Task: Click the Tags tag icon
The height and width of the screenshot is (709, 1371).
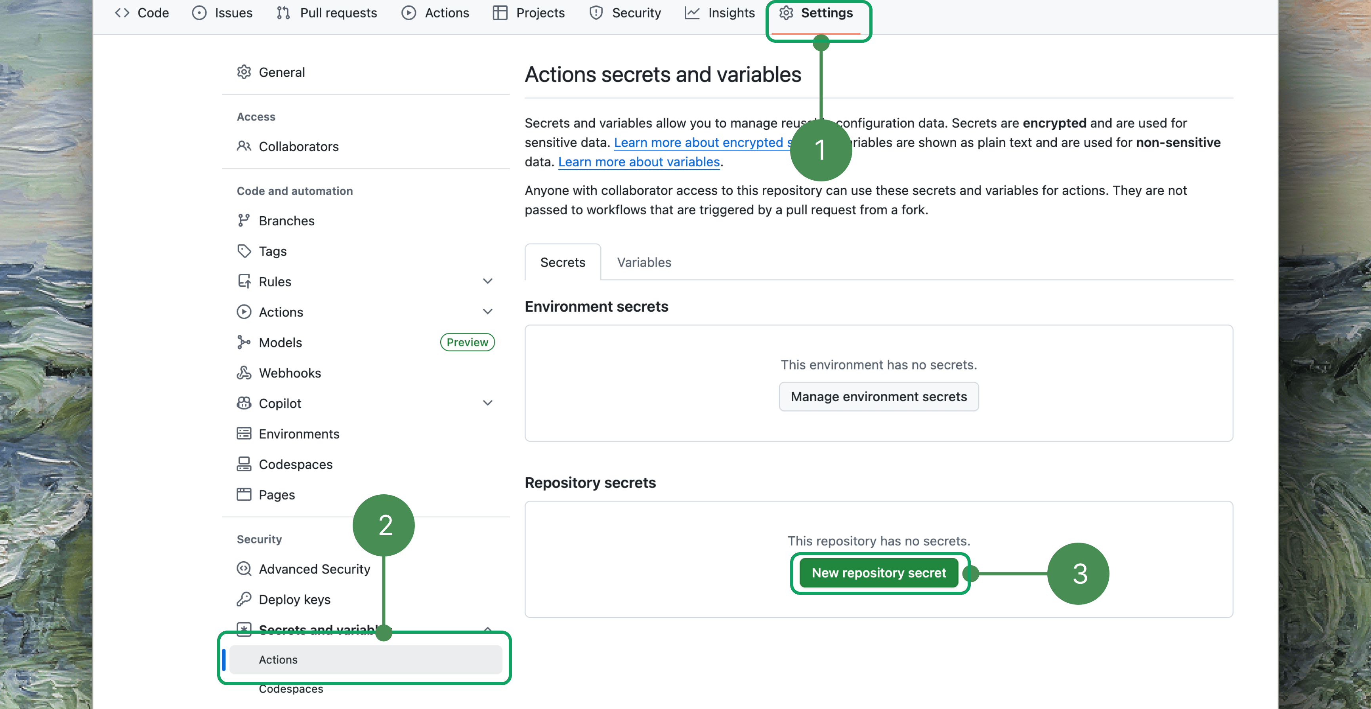Action: click(x=244, y=251)
